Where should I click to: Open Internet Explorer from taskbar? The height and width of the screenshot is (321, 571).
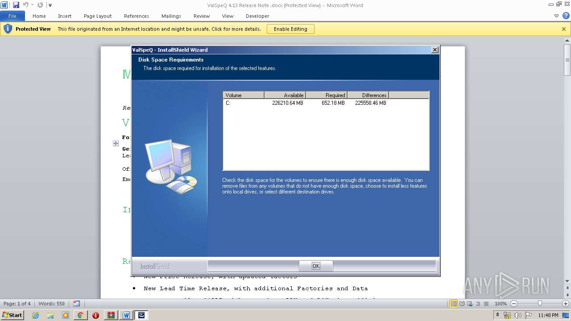point(35,315)
